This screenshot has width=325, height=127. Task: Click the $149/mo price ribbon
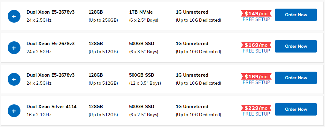256,14
